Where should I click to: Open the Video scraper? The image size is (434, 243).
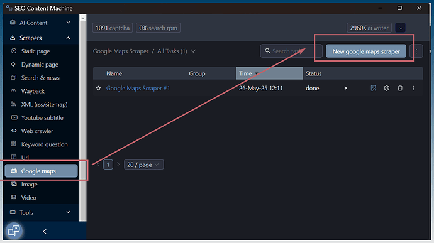coord(28,197)
